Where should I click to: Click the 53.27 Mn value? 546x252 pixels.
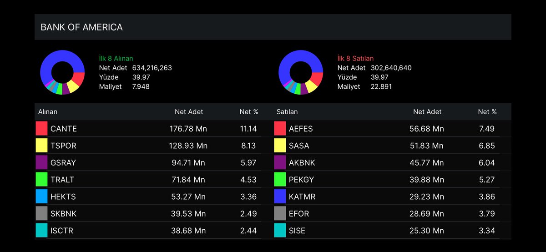coord(189,197)
